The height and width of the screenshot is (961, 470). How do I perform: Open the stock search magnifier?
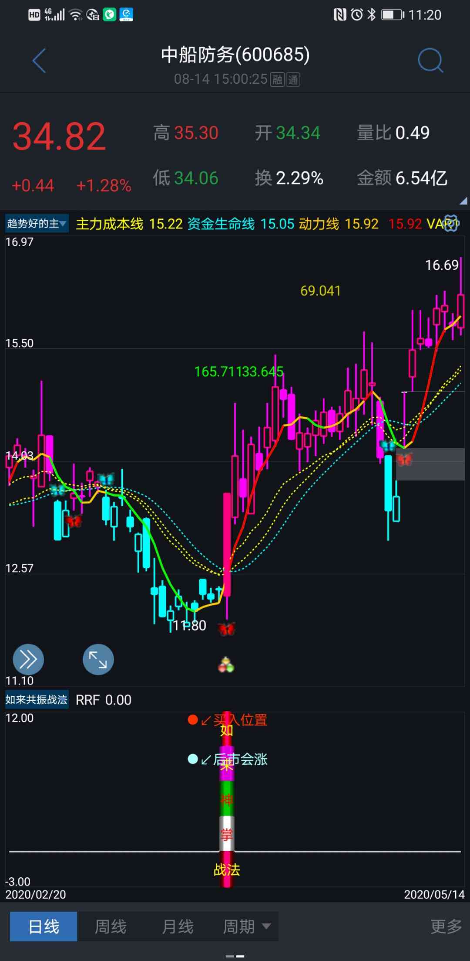click(430, 61)
